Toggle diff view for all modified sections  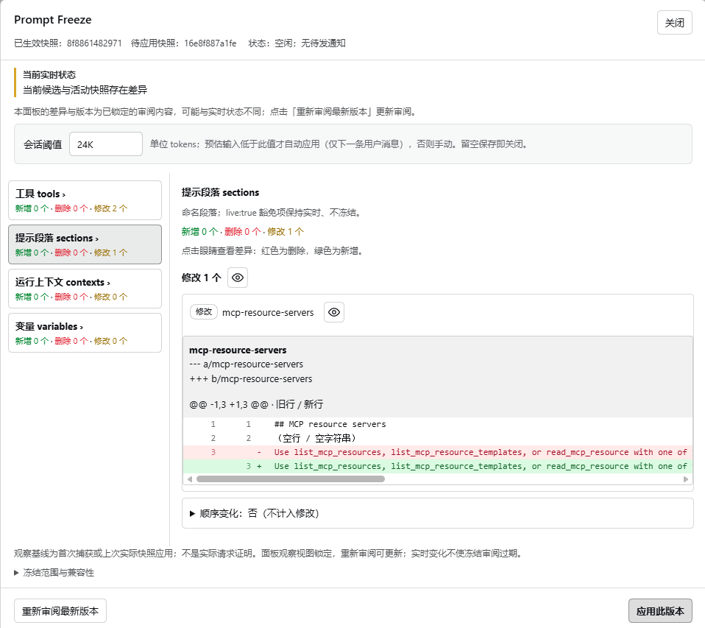pos(238,278)
